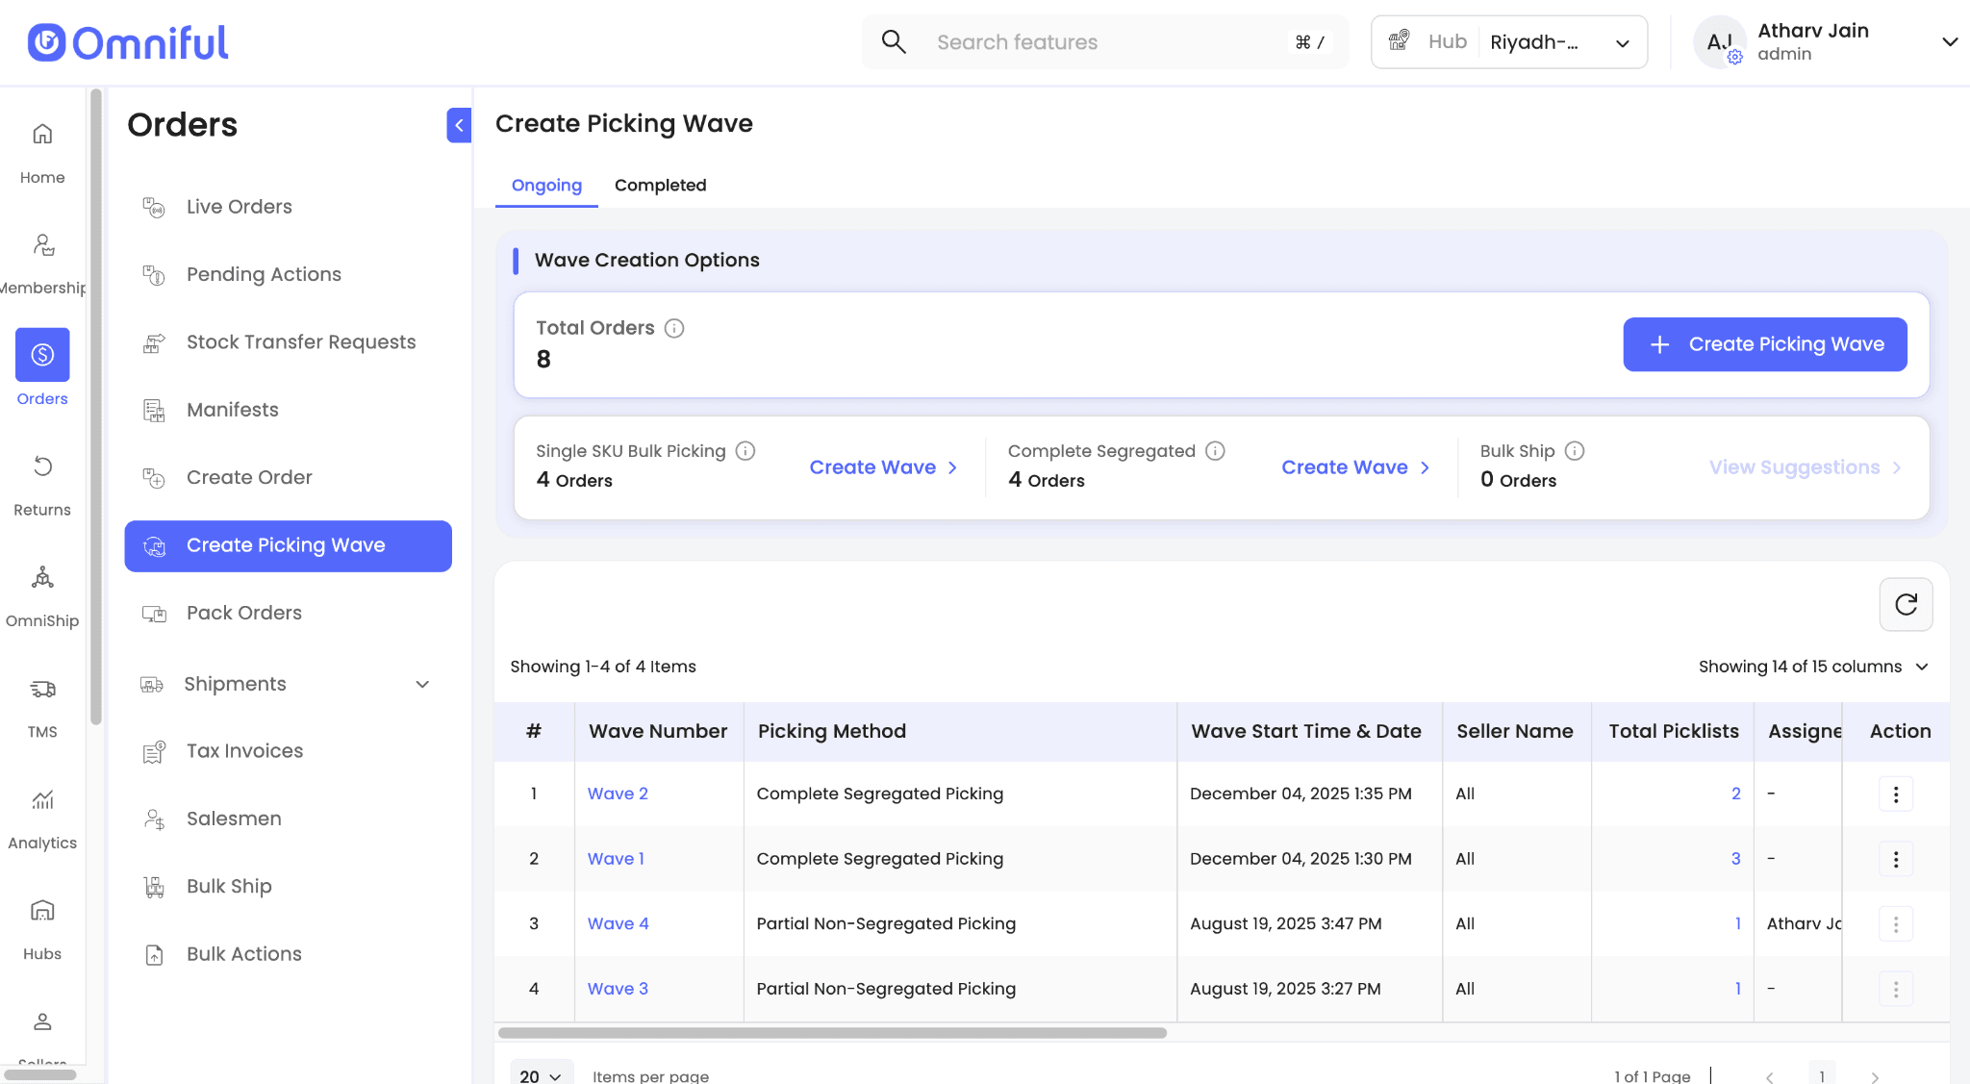Click the table's horizontal scrollbar

pos(832,1033)
